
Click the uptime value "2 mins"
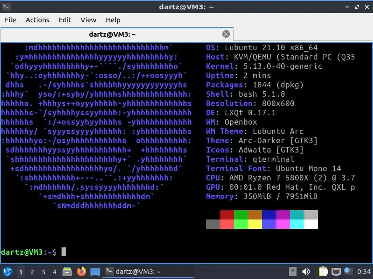(x=257, y=75)
